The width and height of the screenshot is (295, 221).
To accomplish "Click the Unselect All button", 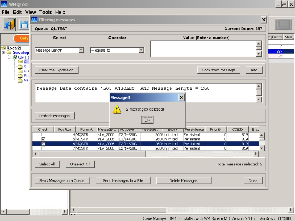I will pos(80,164).
